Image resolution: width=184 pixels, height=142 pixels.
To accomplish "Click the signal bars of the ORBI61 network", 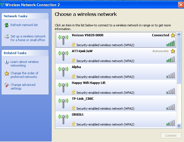I will coord(170,123).
